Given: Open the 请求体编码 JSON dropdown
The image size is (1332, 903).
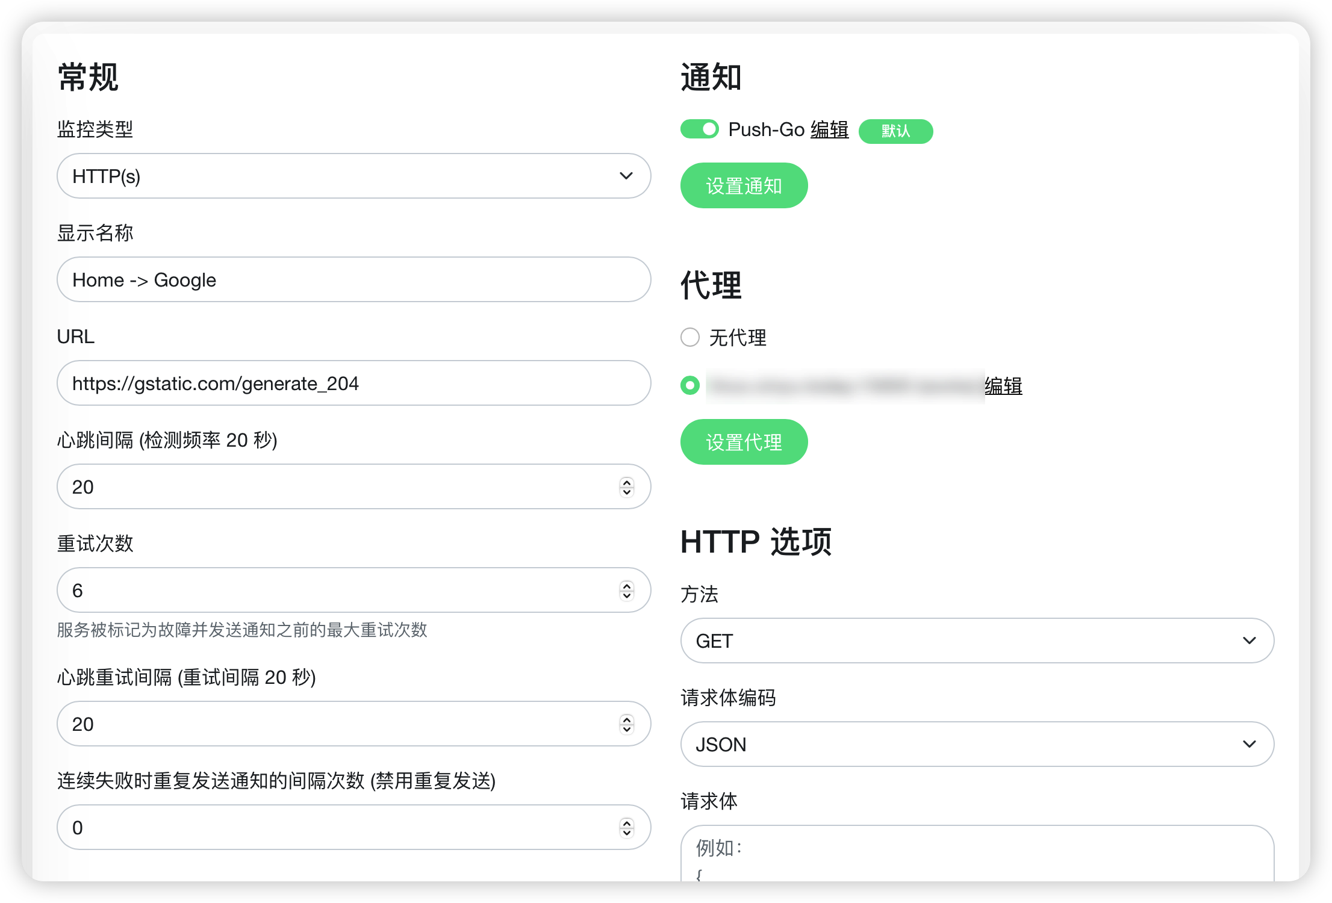Looking at the screenshot, I should (x=977, y=744).
